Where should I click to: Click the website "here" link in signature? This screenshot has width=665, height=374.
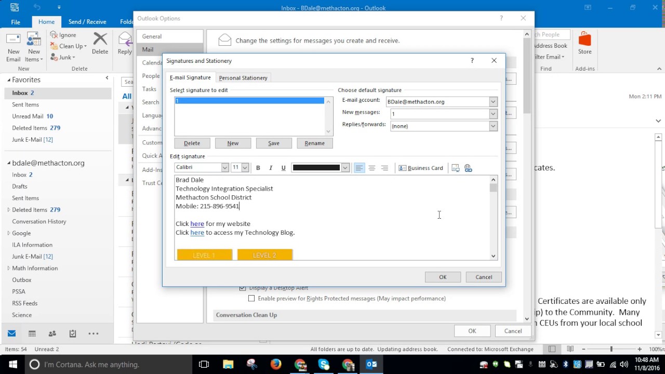tap(197, 224)
